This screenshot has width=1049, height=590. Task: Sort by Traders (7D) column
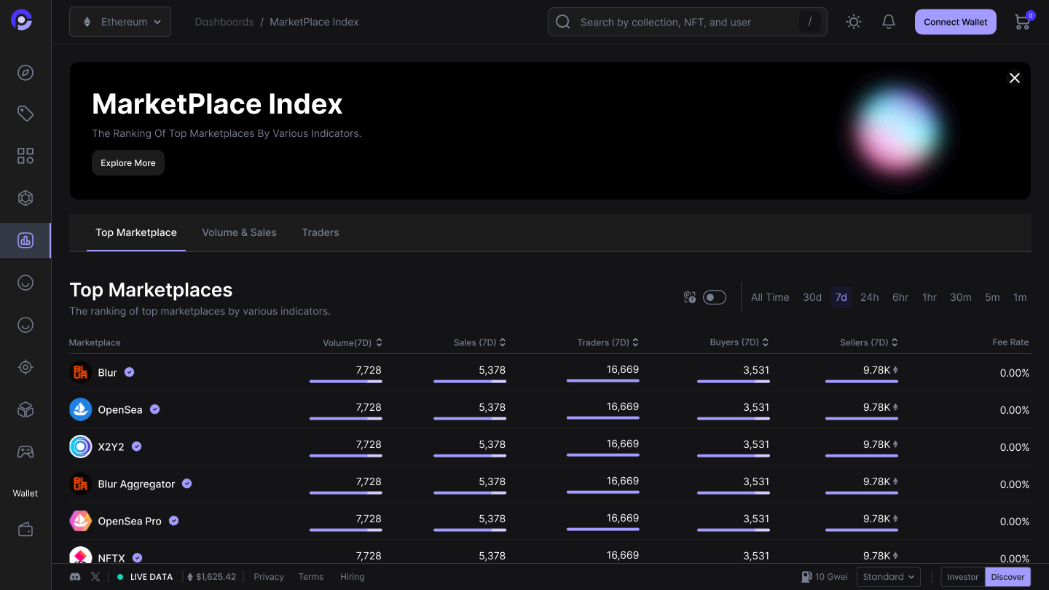608,342
